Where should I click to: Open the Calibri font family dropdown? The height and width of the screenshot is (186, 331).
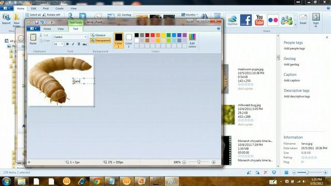[x=85, y=37]
